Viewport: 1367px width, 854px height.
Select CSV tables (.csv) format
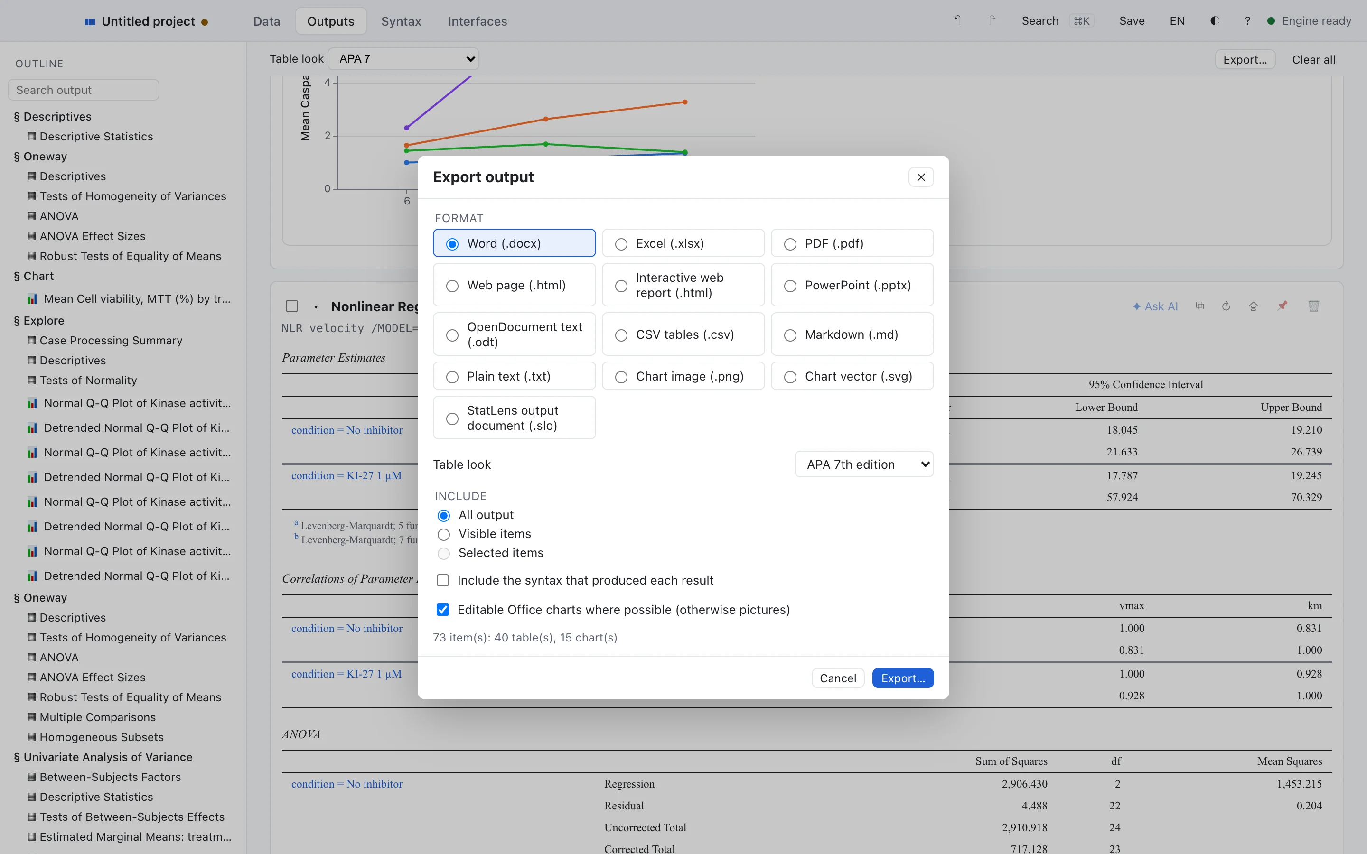click(683, 334)
